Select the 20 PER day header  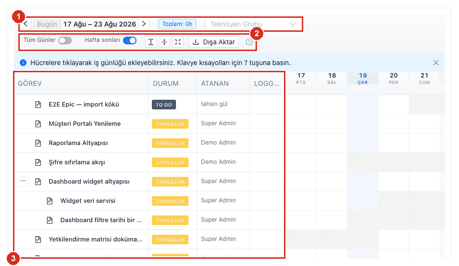[x=393, y=79]
